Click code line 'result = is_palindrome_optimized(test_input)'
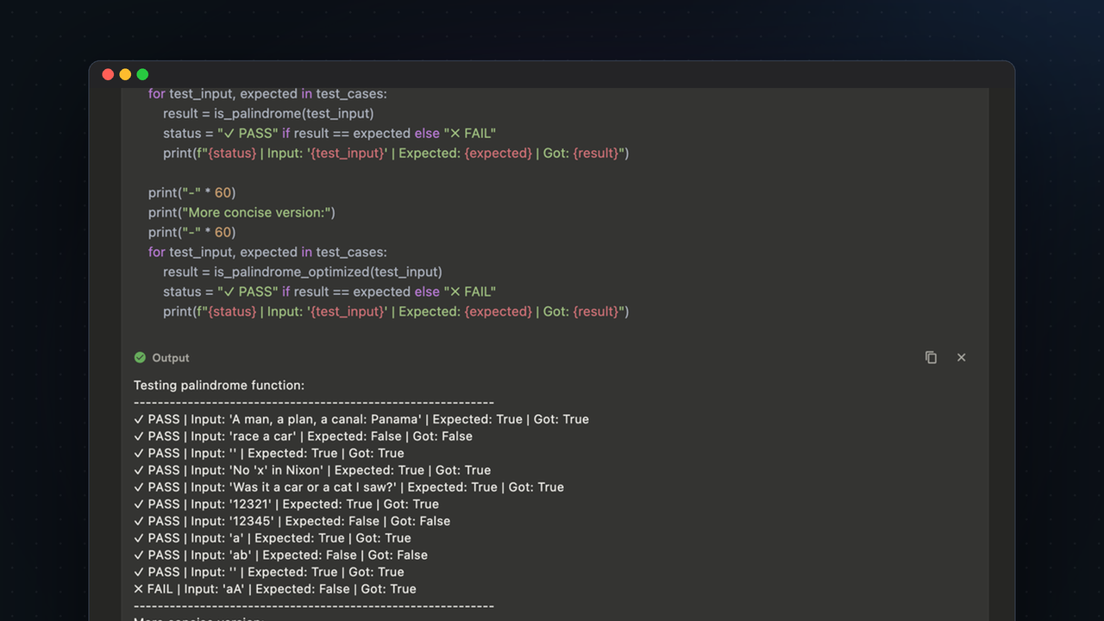Image resolution: width=1104 pixels, height=621 pixels. 302,272
